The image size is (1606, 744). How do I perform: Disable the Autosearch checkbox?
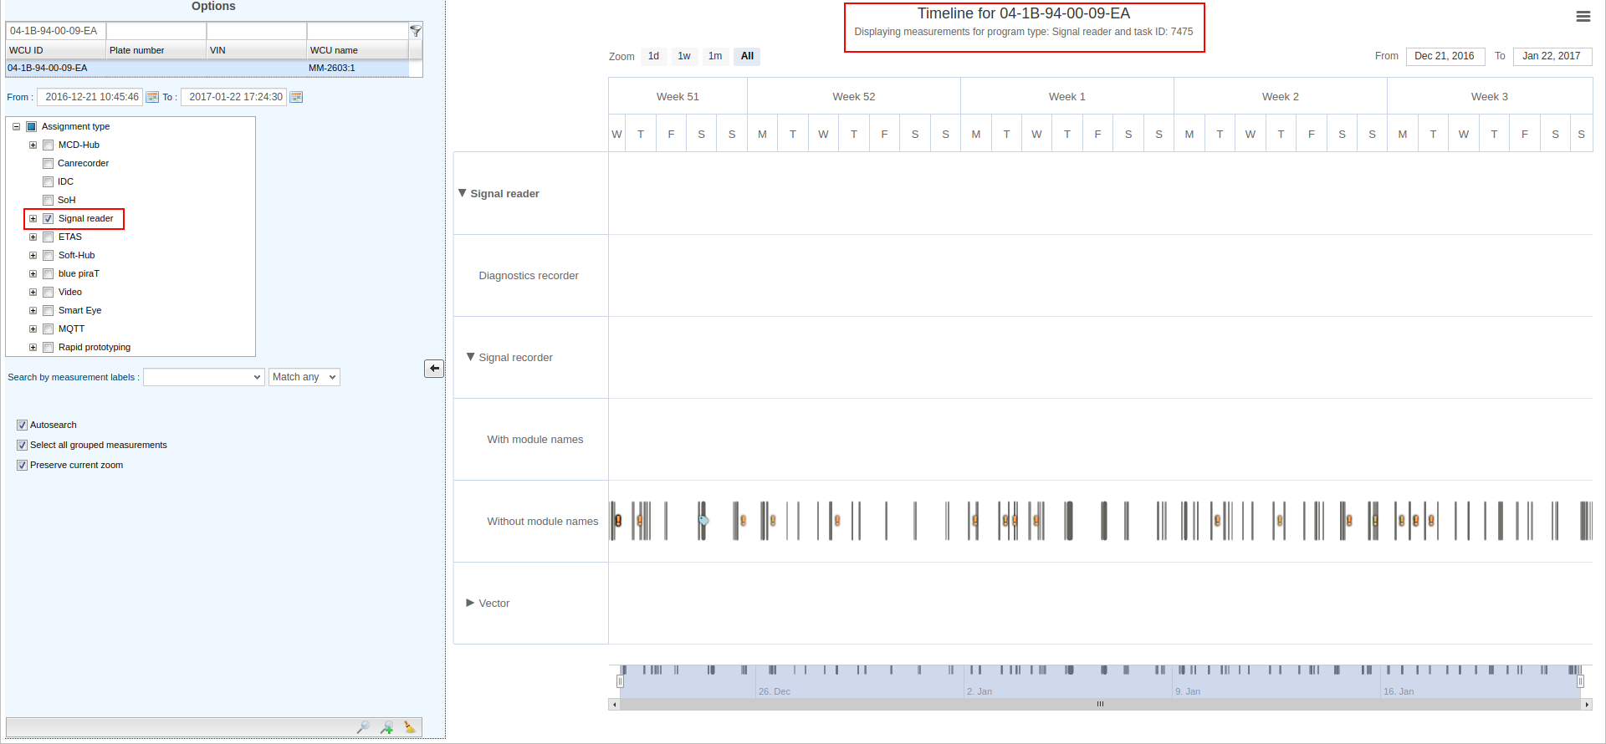click(22, 425)
